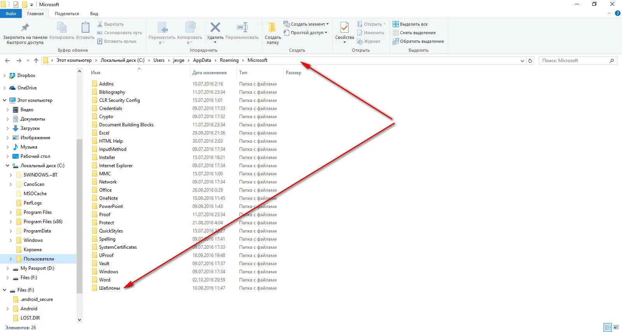Image resolution: width=622 pixels, height=332 pixels.
Task: Expand Program Files tree node
Action: [10, 212]
